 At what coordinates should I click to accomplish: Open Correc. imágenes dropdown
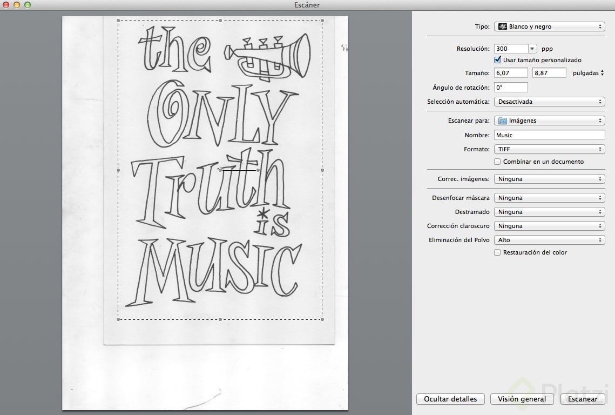click(549, 179)
